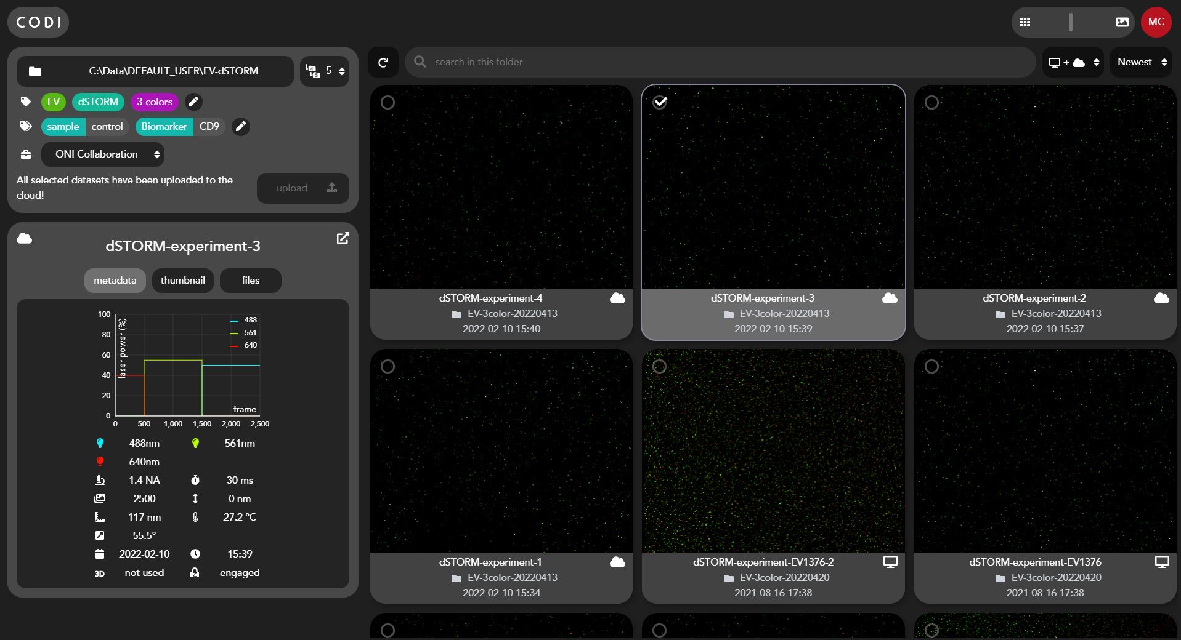This screenshot has width=1181, height=640.
Task: Click the 488 legend entry in the chart
Action: (x=244, y=320)
